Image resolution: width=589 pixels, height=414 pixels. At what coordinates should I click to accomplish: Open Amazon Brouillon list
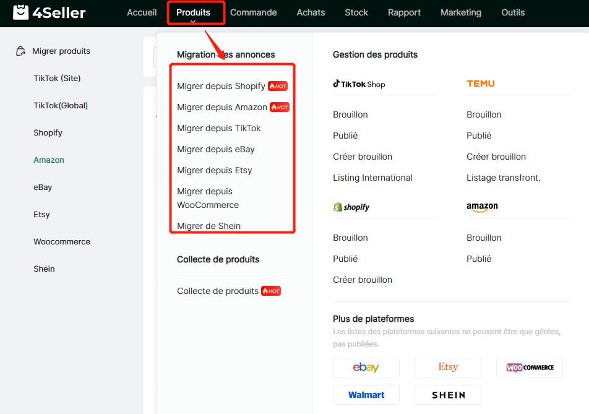click(x=484, y=238)
